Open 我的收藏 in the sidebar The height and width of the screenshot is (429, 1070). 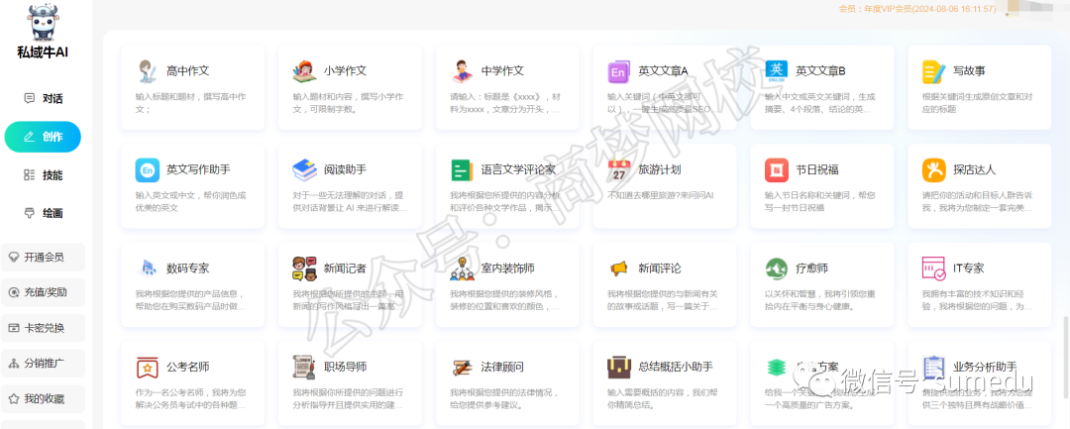tap(43, 399)
